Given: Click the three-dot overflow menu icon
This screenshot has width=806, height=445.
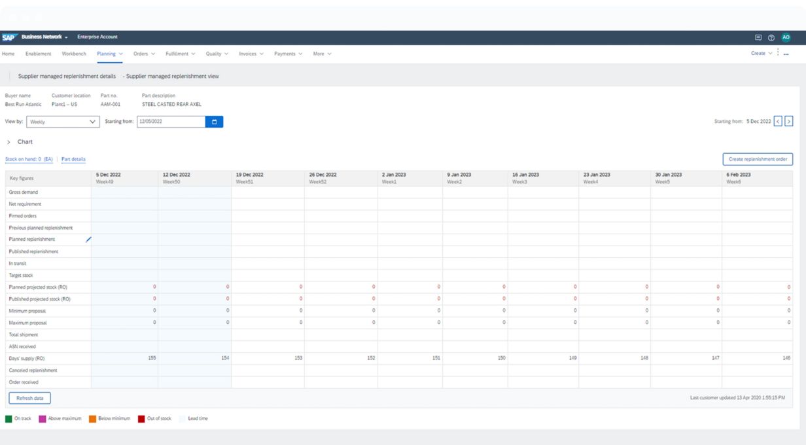Looking at the screenshot, I should (x=786, y=54).
